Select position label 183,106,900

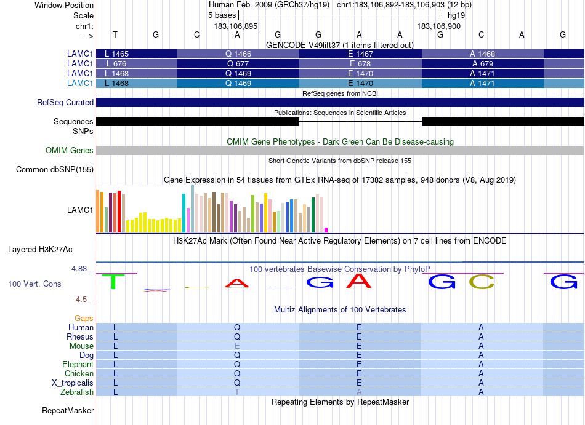[439, 26]
